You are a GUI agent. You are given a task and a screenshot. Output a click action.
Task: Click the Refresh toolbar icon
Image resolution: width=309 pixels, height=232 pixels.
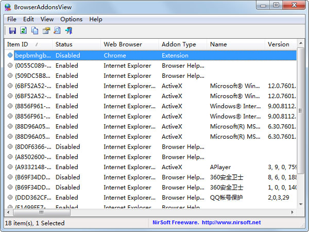pyautogui.click(x=24, y=31)
